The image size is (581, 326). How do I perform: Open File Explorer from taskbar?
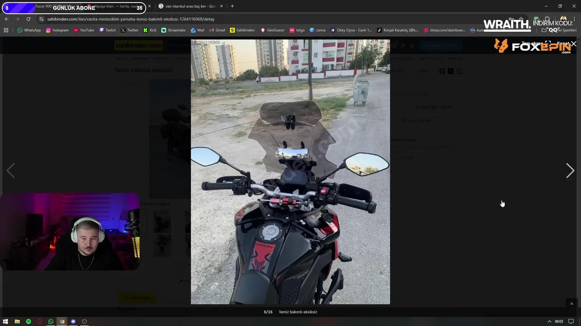click(x=17, y=321)
